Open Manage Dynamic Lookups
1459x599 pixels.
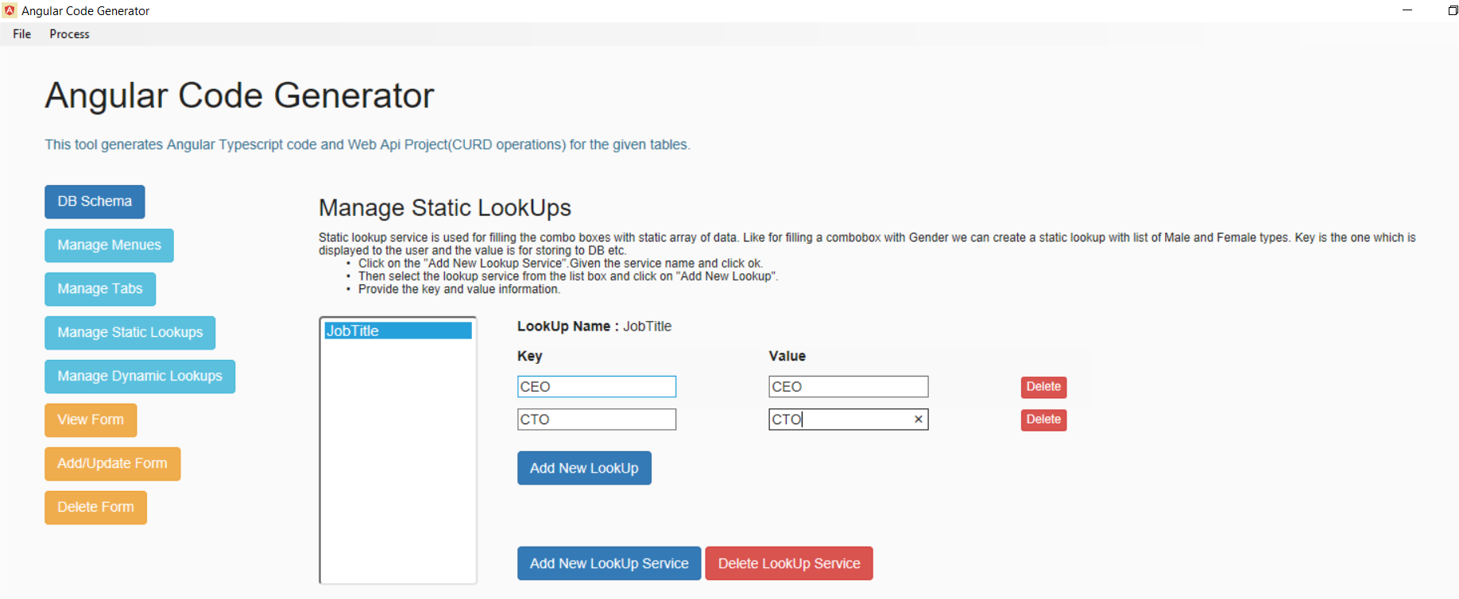pos(140,377)
